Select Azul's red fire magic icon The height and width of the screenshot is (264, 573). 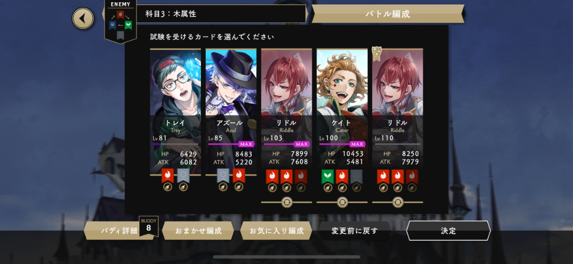(239, 176)
